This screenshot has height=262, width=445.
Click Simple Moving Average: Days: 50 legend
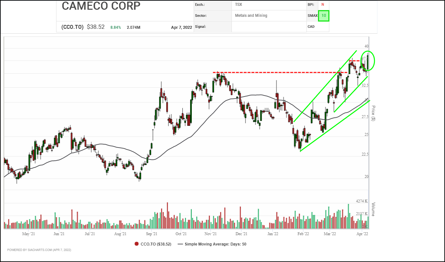(215, 244)
